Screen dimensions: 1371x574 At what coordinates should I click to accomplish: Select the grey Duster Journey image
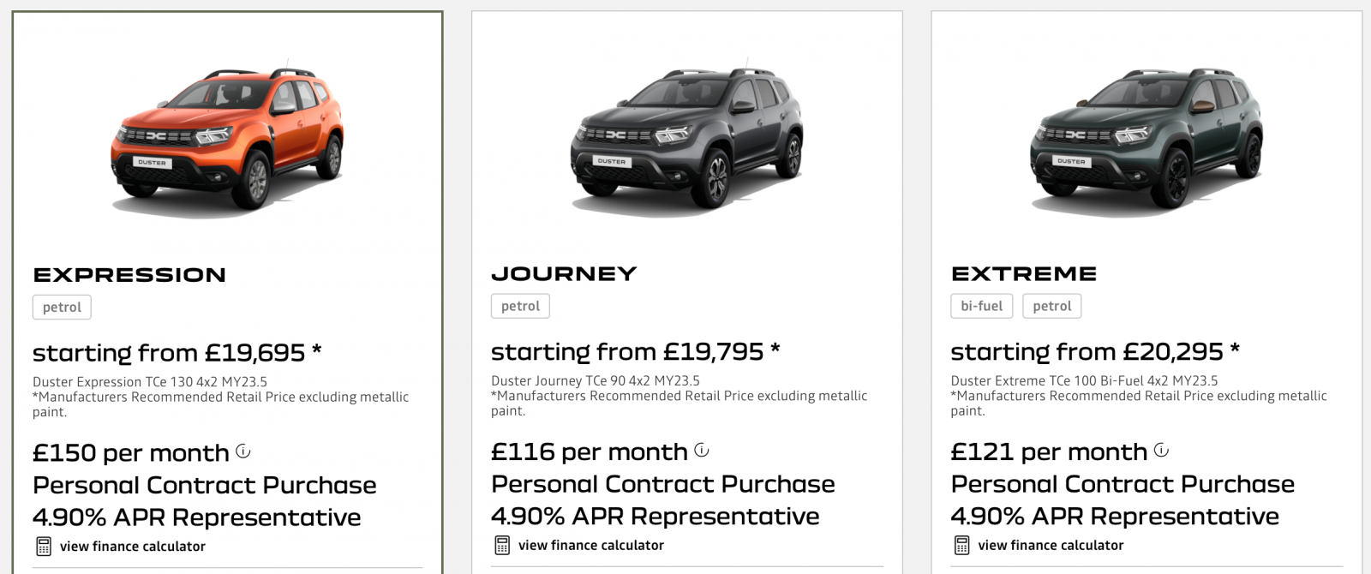[x=686, y=140]
